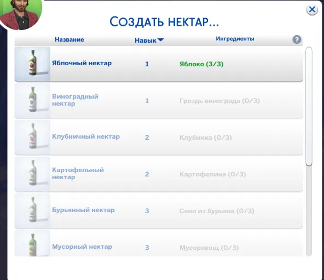Click the Мусорный нектар bottle thumbnail
Screen dimensions: 324x280
(x=32, y=243)
